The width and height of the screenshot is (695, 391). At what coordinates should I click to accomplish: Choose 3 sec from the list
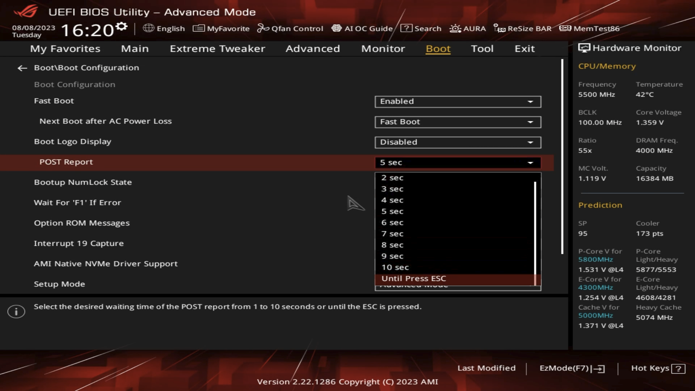tap(392, 189)
